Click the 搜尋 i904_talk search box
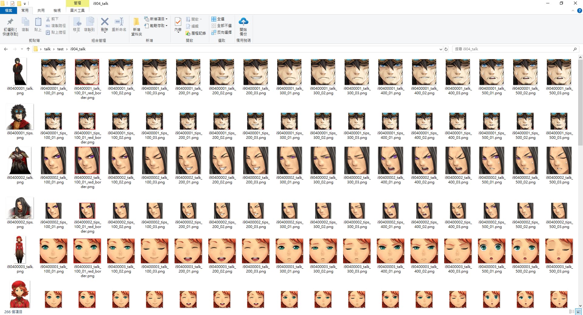The width and height of the screenshot is (583, 315). pyautogui.click(x=513, y=49)
